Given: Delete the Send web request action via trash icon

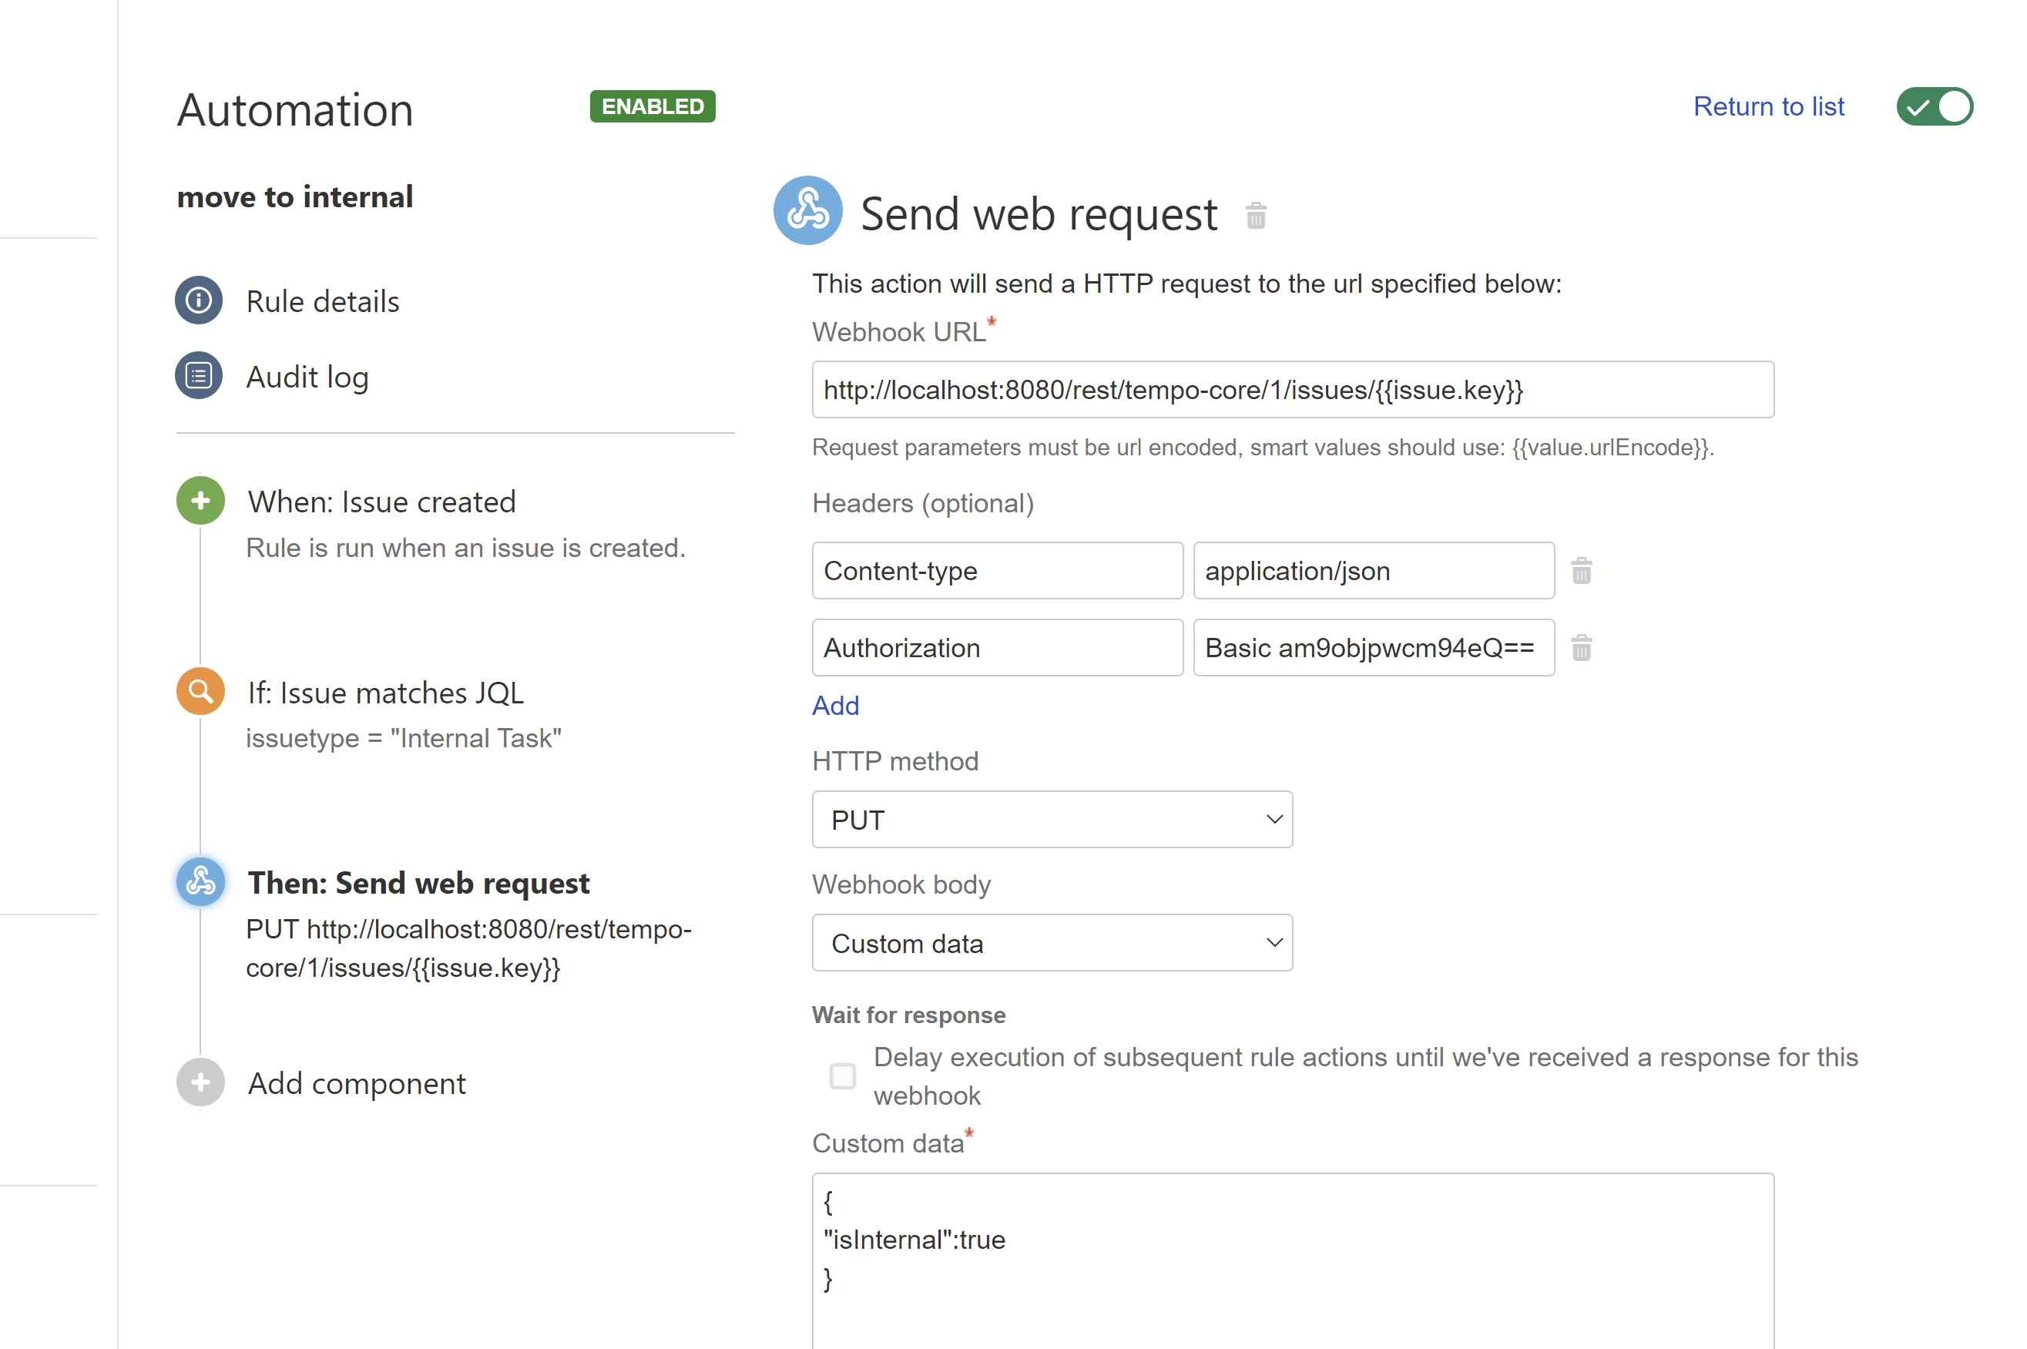Looking at the screenshot, I should tap(1256, 216).
